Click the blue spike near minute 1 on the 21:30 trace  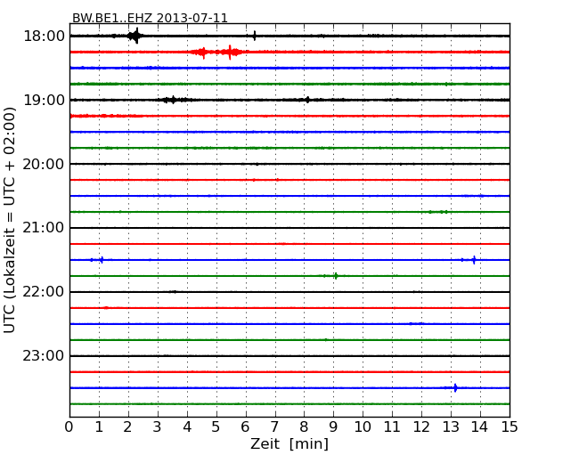[102, 260]
